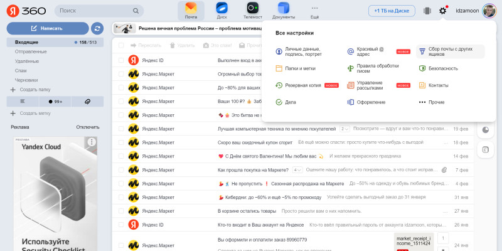
Task: Click the Отключить link to disable ads
Action: (x=87, y=127)
